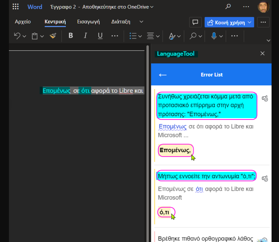Screen dimensions: 279x242
Task: Click the Error List header text
Action: (212, 75)
